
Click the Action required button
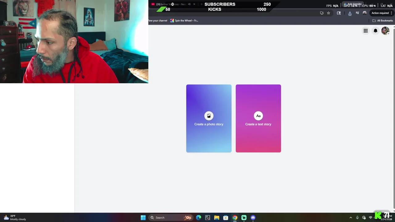click(382, 13)
